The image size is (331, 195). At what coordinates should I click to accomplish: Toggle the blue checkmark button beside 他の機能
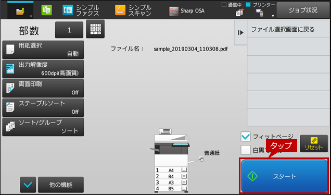pos(28,185)
